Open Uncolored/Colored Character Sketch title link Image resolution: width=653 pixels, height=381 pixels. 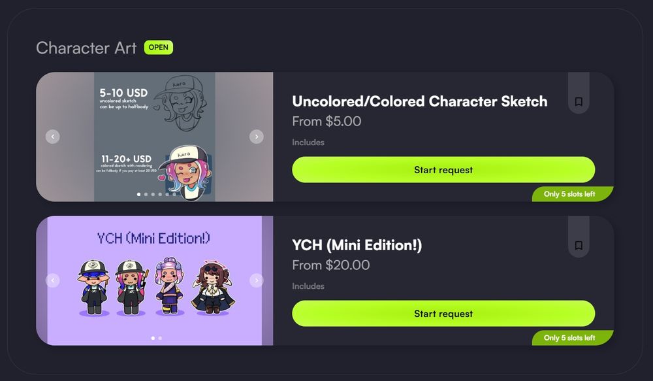(420, 101)
